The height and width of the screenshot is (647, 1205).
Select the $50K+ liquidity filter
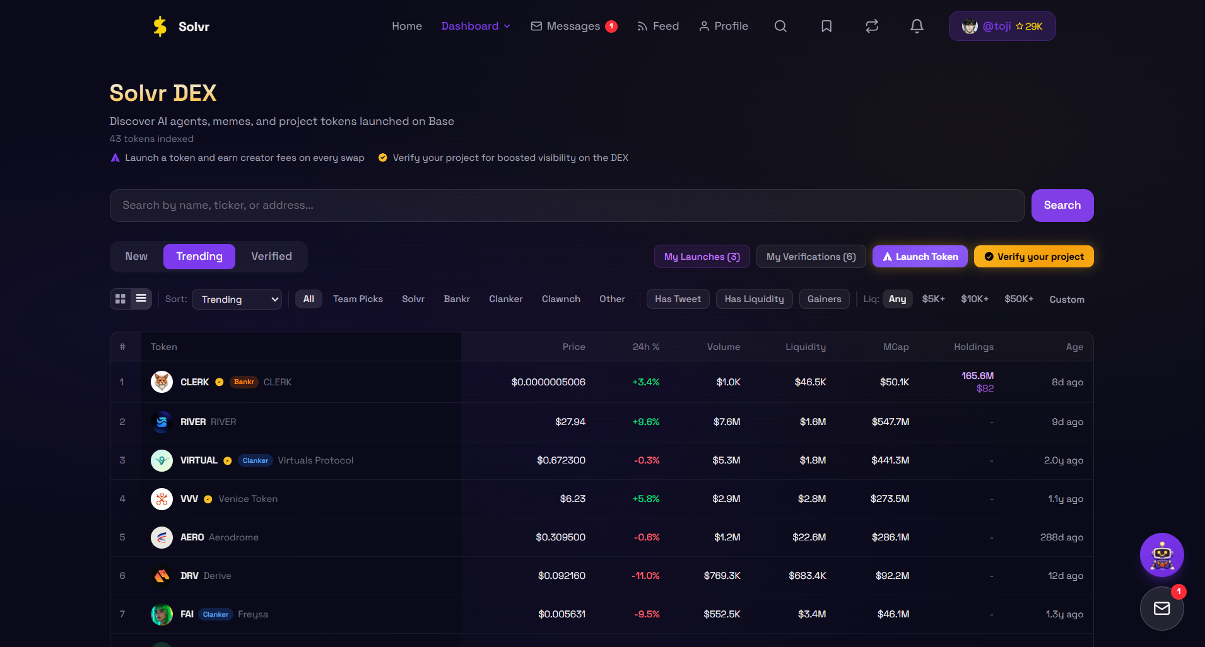[x=1019, y=299]
